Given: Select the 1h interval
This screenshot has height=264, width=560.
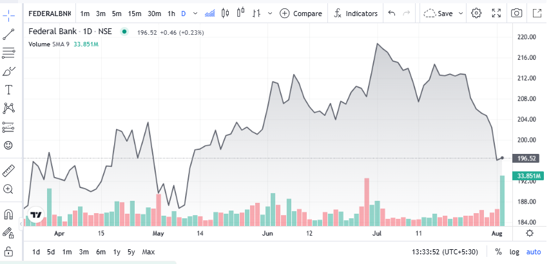Looking at the screenshot, I should tap(171, 14).
